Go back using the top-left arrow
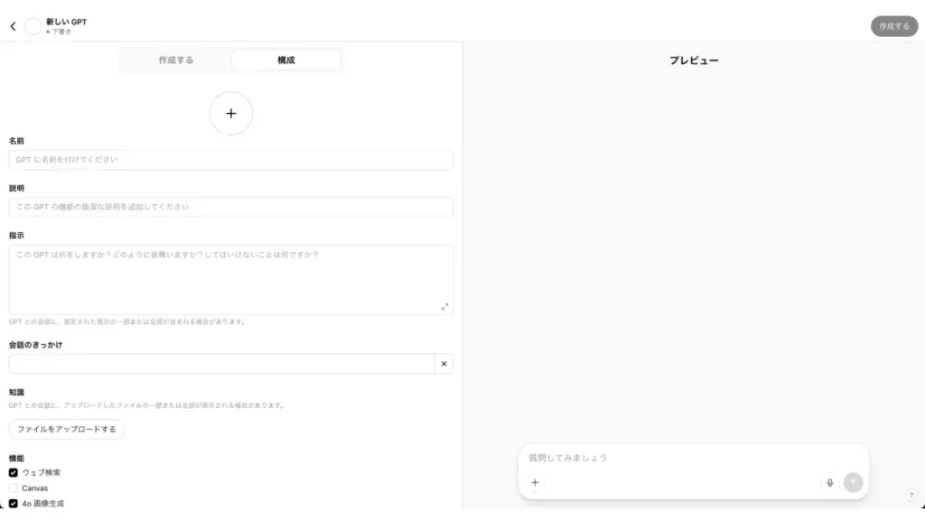Screen dimensions: 925x520 pyautogui.click(x=13, y=26)
